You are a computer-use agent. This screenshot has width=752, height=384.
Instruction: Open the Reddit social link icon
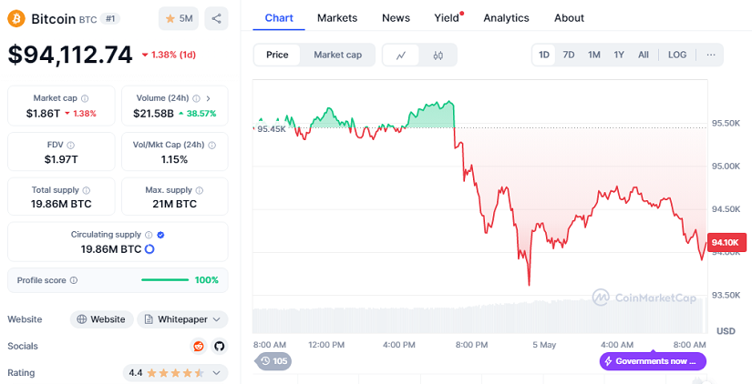click(x=199, y=347)
